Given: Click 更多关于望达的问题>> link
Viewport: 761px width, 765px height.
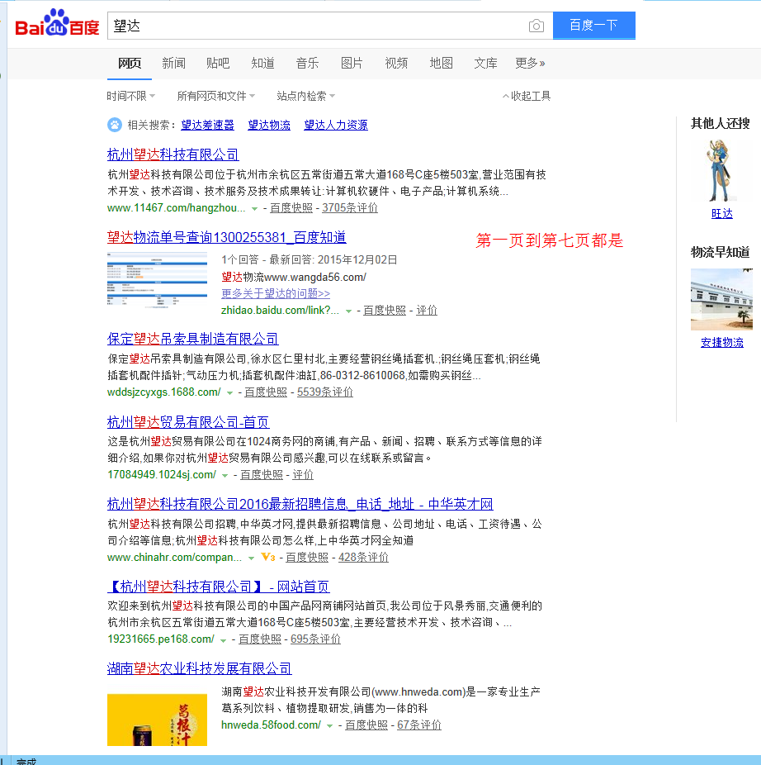Looking at the screenshot, I should [276, 293].
